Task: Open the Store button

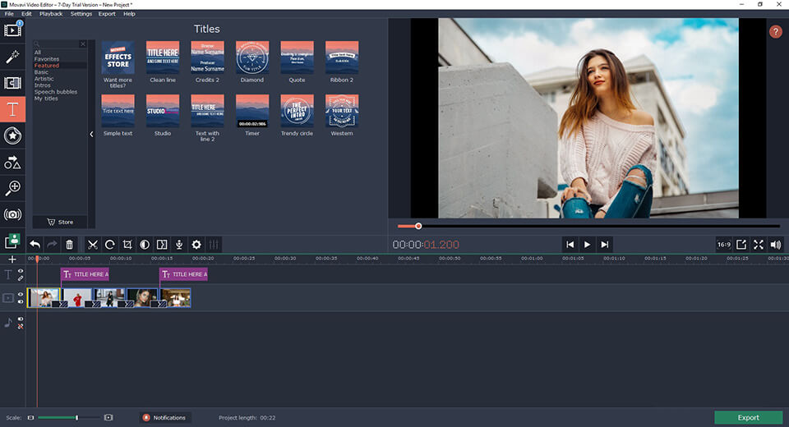Action: click(x=59, y=222)
